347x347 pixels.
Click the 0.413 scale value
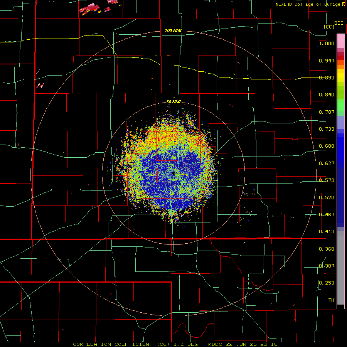coord(327,232)
